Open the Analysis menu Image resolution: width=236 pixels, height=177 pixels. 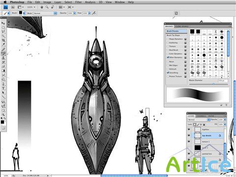pos(90,2)
